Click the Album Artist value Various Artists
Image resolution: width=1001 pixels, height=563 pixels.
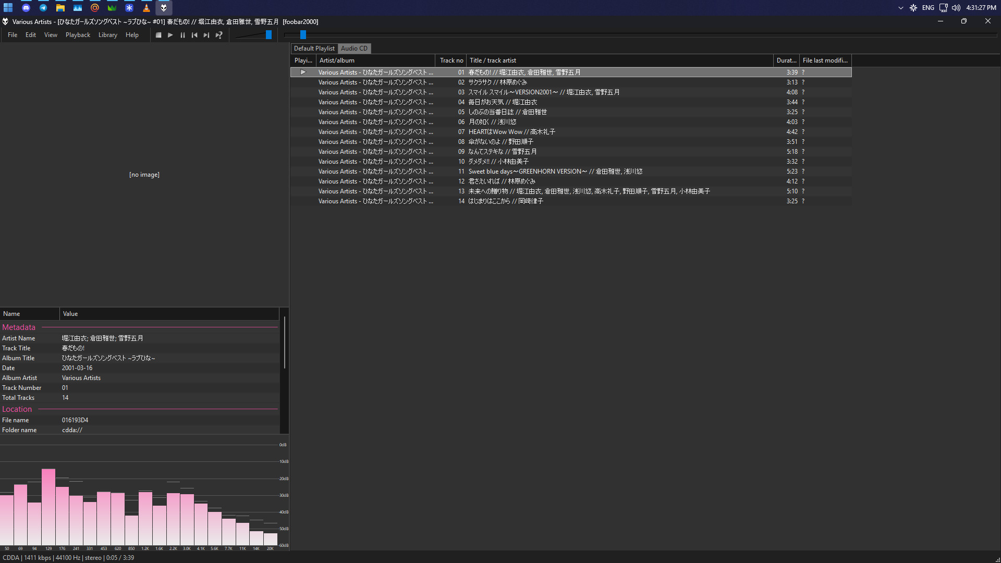[x=81, y=378]
